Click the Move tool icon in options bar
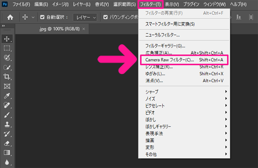 point(25,17)
